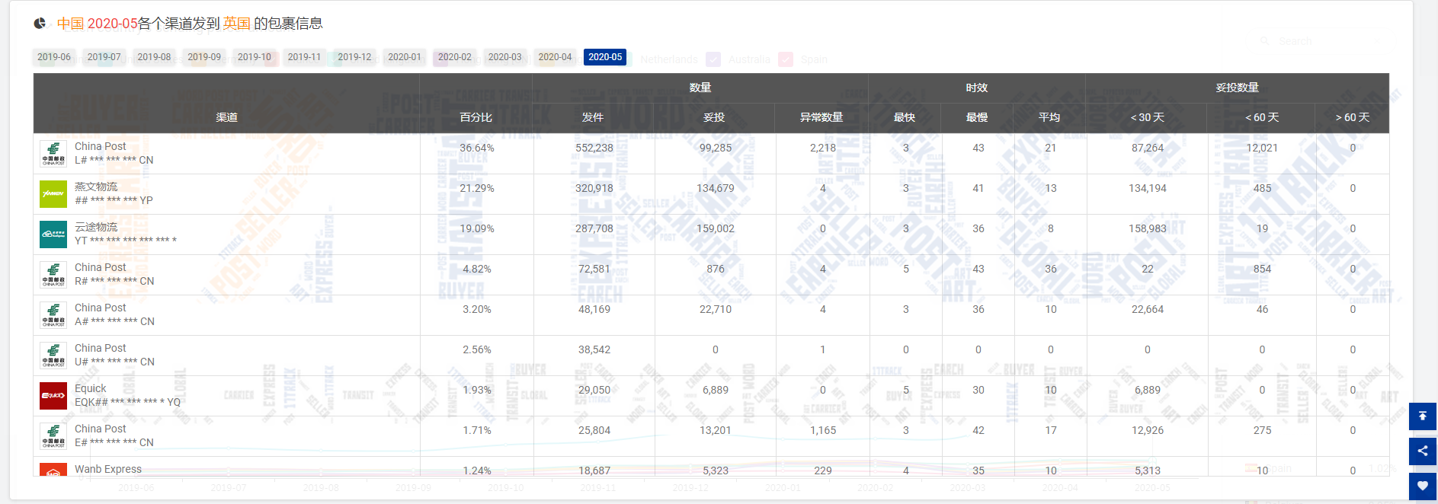Select the 2020-03 month tab
The image size is (1438, 504).
coord(505,57)
